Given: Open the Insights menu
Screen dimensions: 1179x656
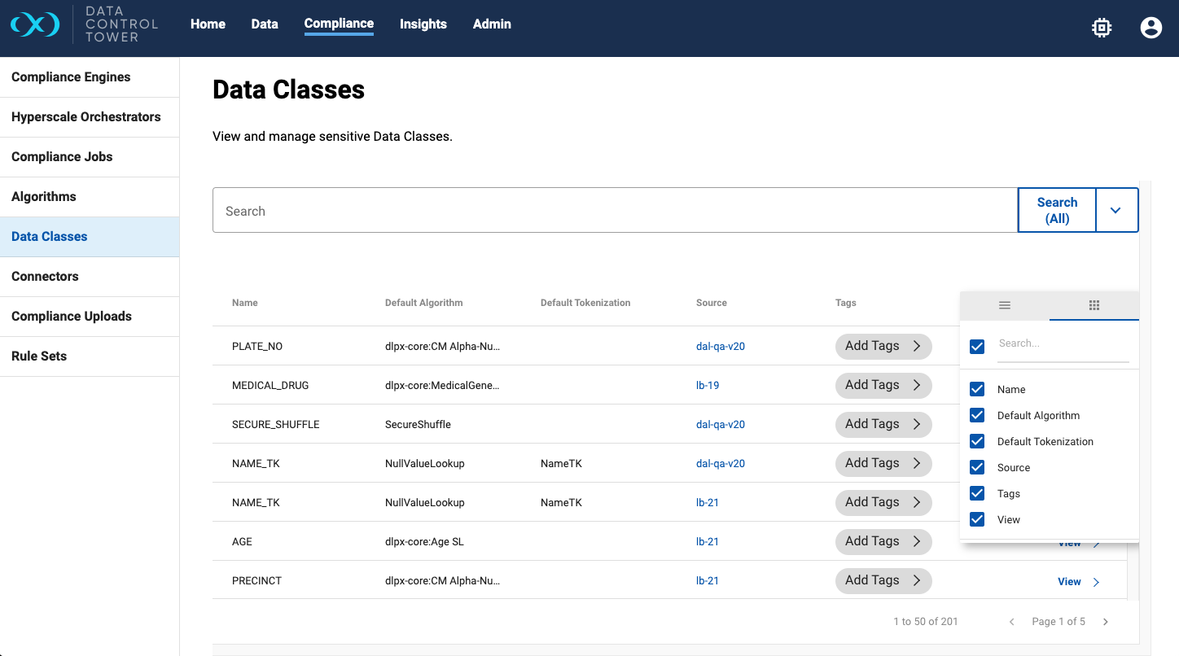Looking at the screenshot, I should 423,24.
